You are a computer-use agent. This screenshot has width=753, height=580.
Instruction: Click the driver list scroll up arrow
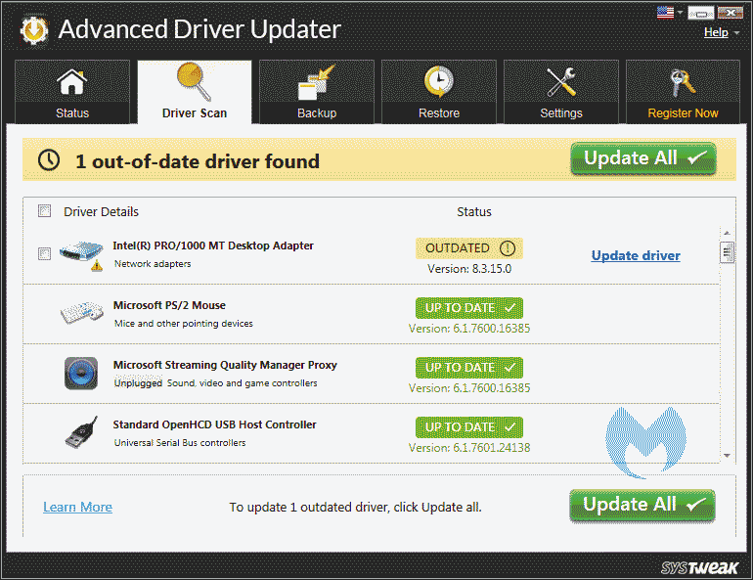(x=727, y=233)
